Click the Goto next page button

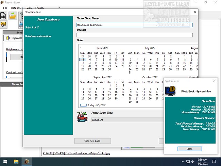click(92, 141)
